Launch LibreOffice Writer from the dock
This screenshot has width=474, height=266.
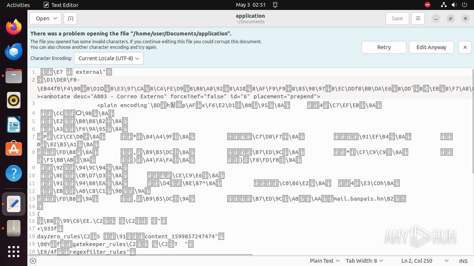click(14, 125)
